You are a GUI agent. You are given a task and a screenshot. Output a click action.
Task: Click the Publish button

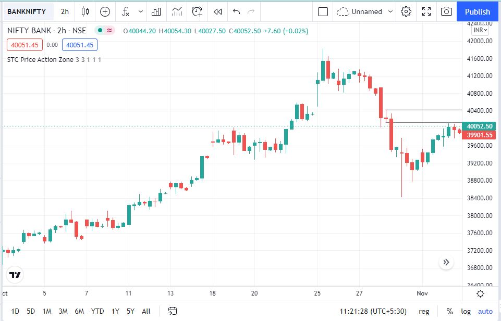(478, 11)
